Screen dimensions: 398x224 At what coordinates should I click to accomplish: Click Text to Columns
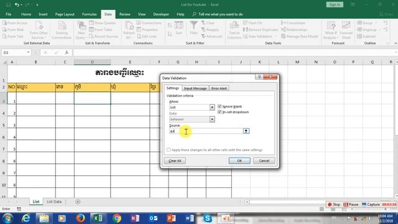[234, 30]
